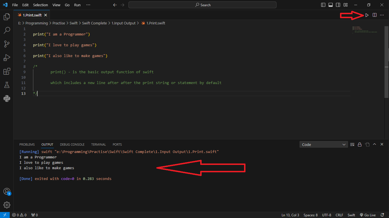Open the Selection menu
The height and width of the screenshot is (218, 389).
pyautogui.click(x=40, y=5)
